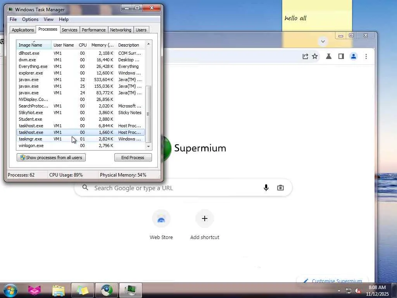Switch to the Performance tab
This screenshot has height=298, width=397.
click(x=93, y=30)
